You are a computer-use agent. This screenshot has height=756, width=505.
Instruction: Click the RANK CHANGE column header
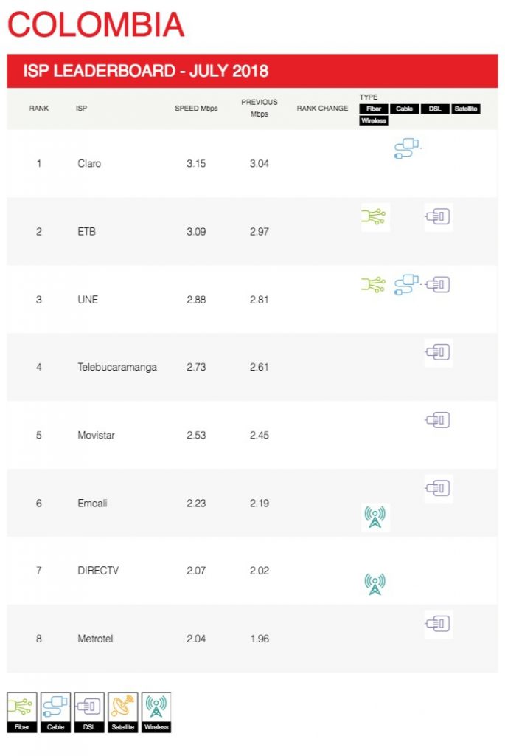point(323,109)
